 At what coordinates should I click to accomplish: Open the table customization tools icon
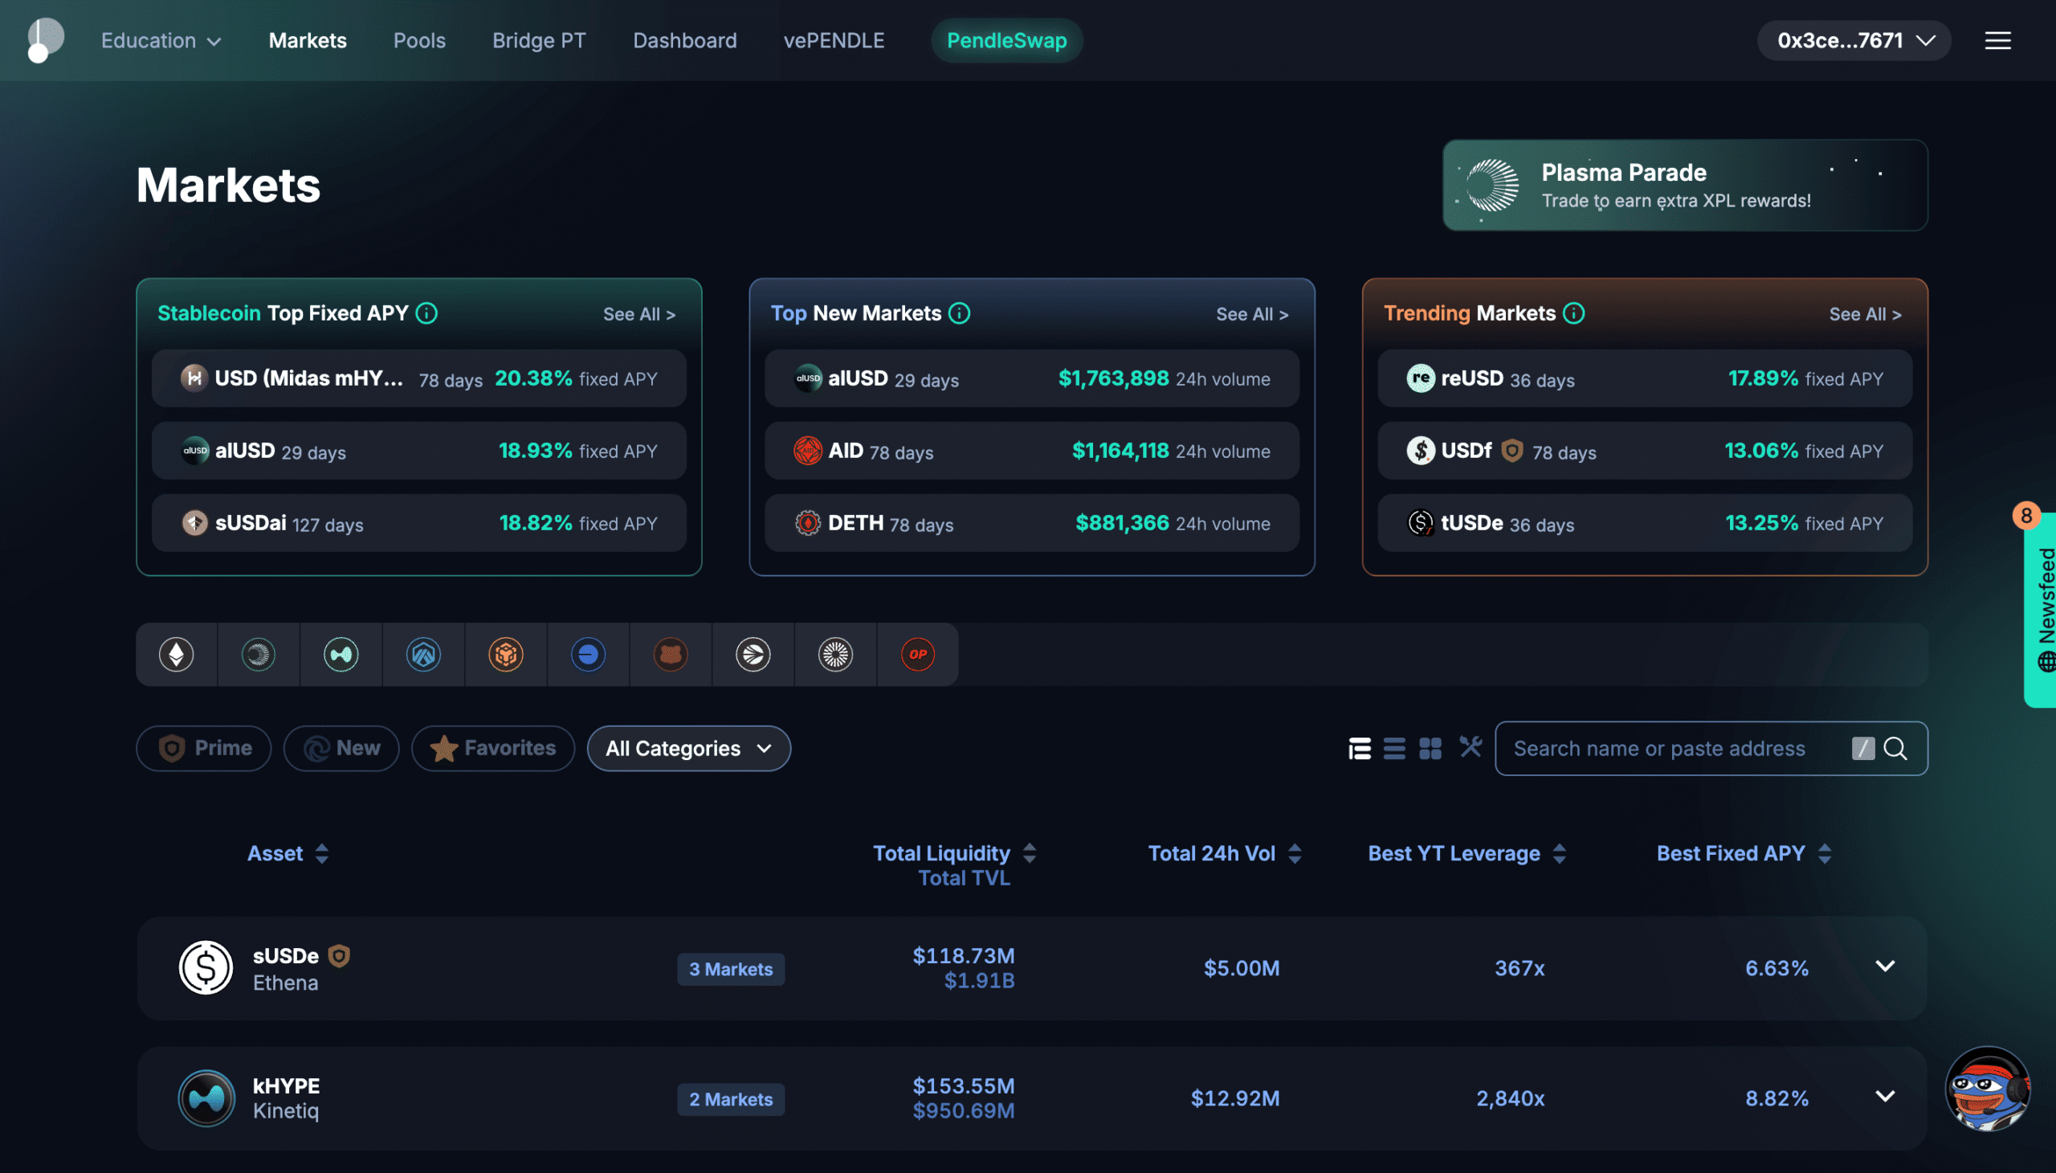pos(1471,748)
